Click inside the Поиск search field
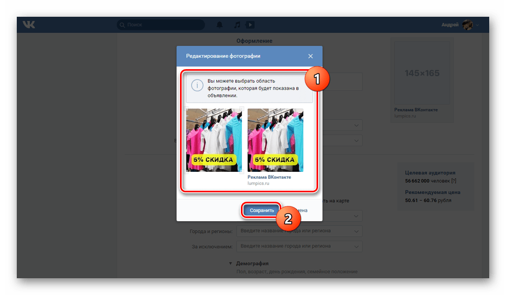Image resolution: width=506 pixels, height=295 pixels. click(161, 25)
